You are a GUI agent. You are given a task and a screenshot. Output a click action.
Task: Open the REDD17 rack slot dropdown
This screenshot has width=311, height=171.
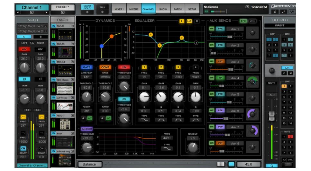click(72, 115)
